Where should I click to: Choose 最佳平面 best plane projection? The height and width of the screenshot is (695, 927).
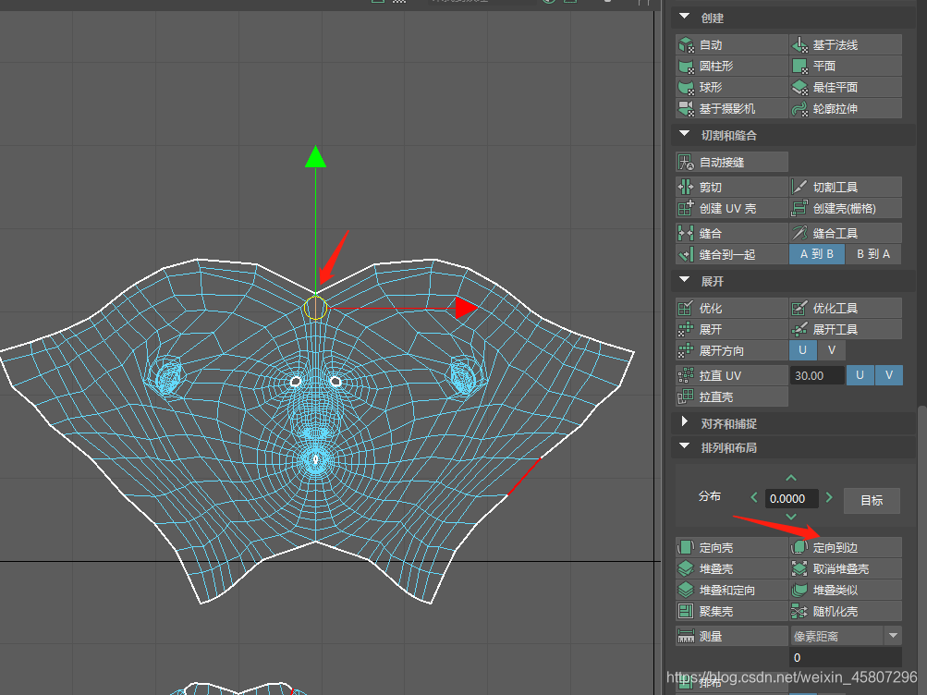click(x=846, y=88)
